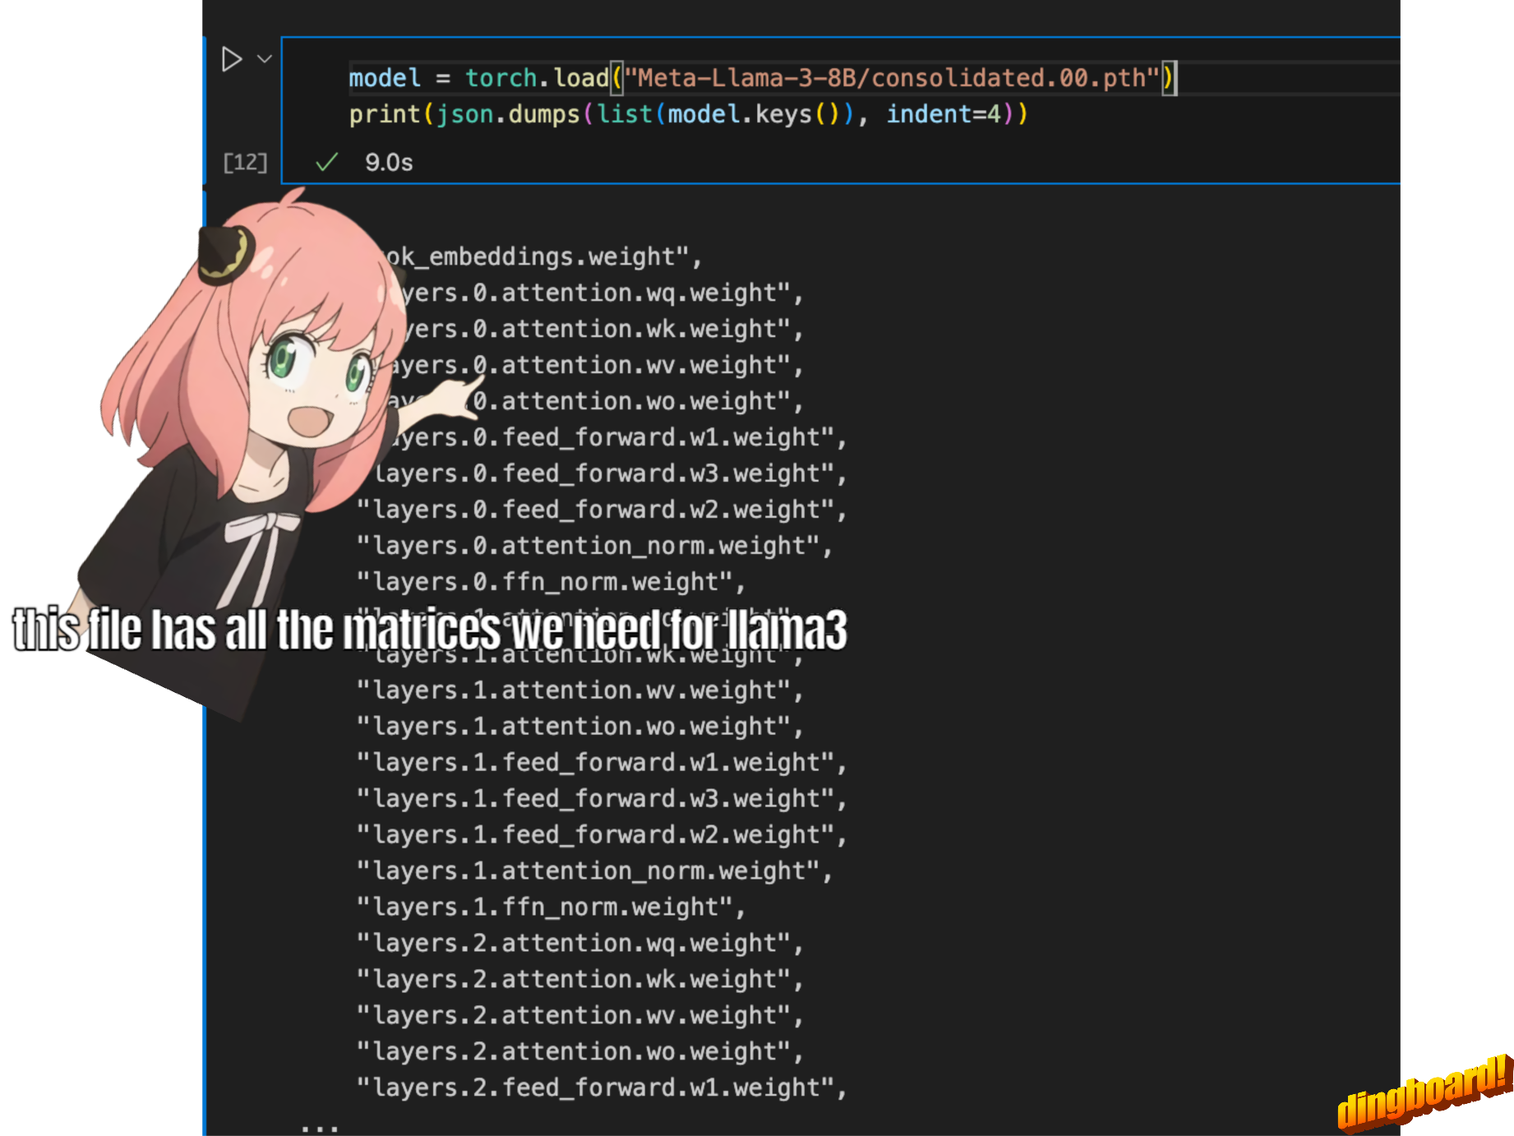This screenshot has height=1136, width=1514.
Task: Click output line layers.1.attention_norm.weight
Action: click(x=594, y=871)
